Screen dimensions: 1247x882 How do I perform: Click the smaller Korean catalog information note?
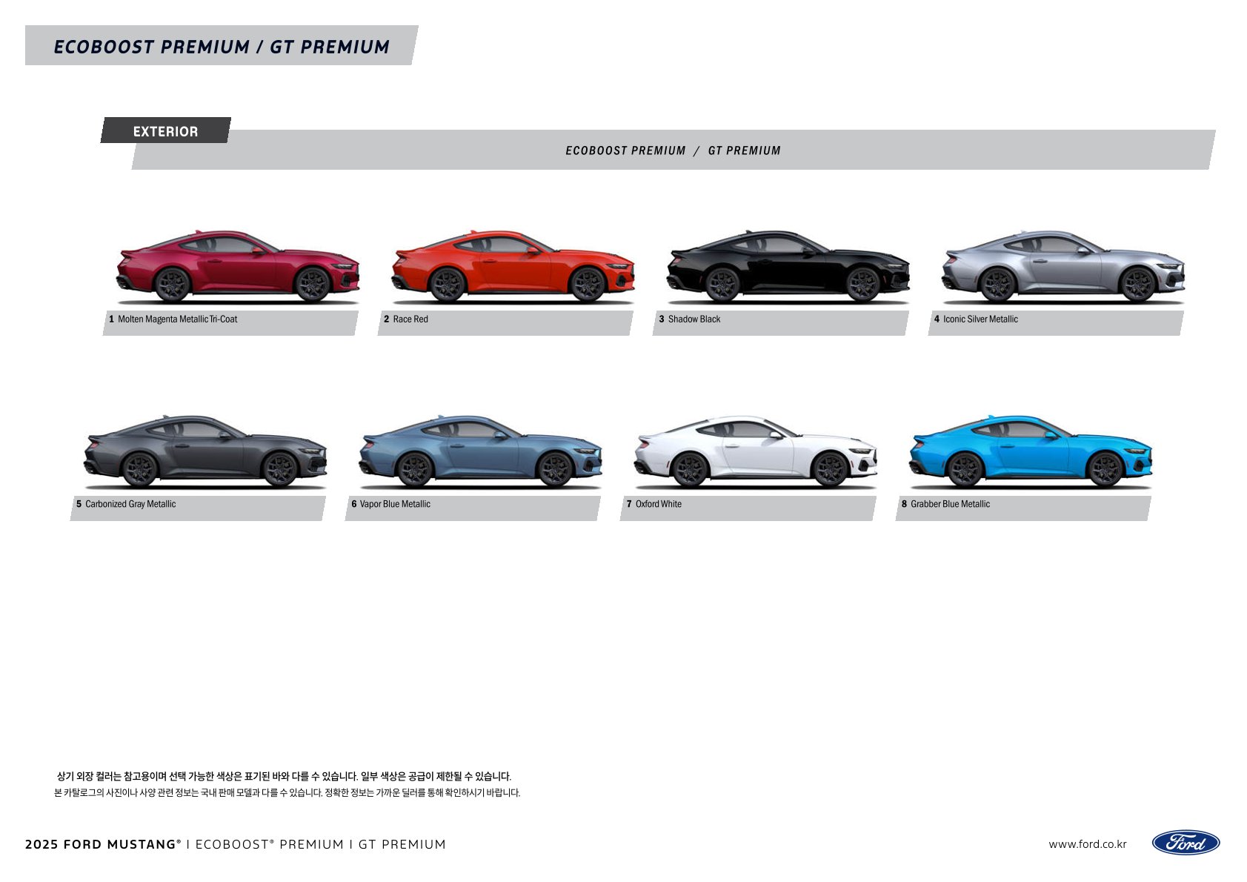click(287, 793)
